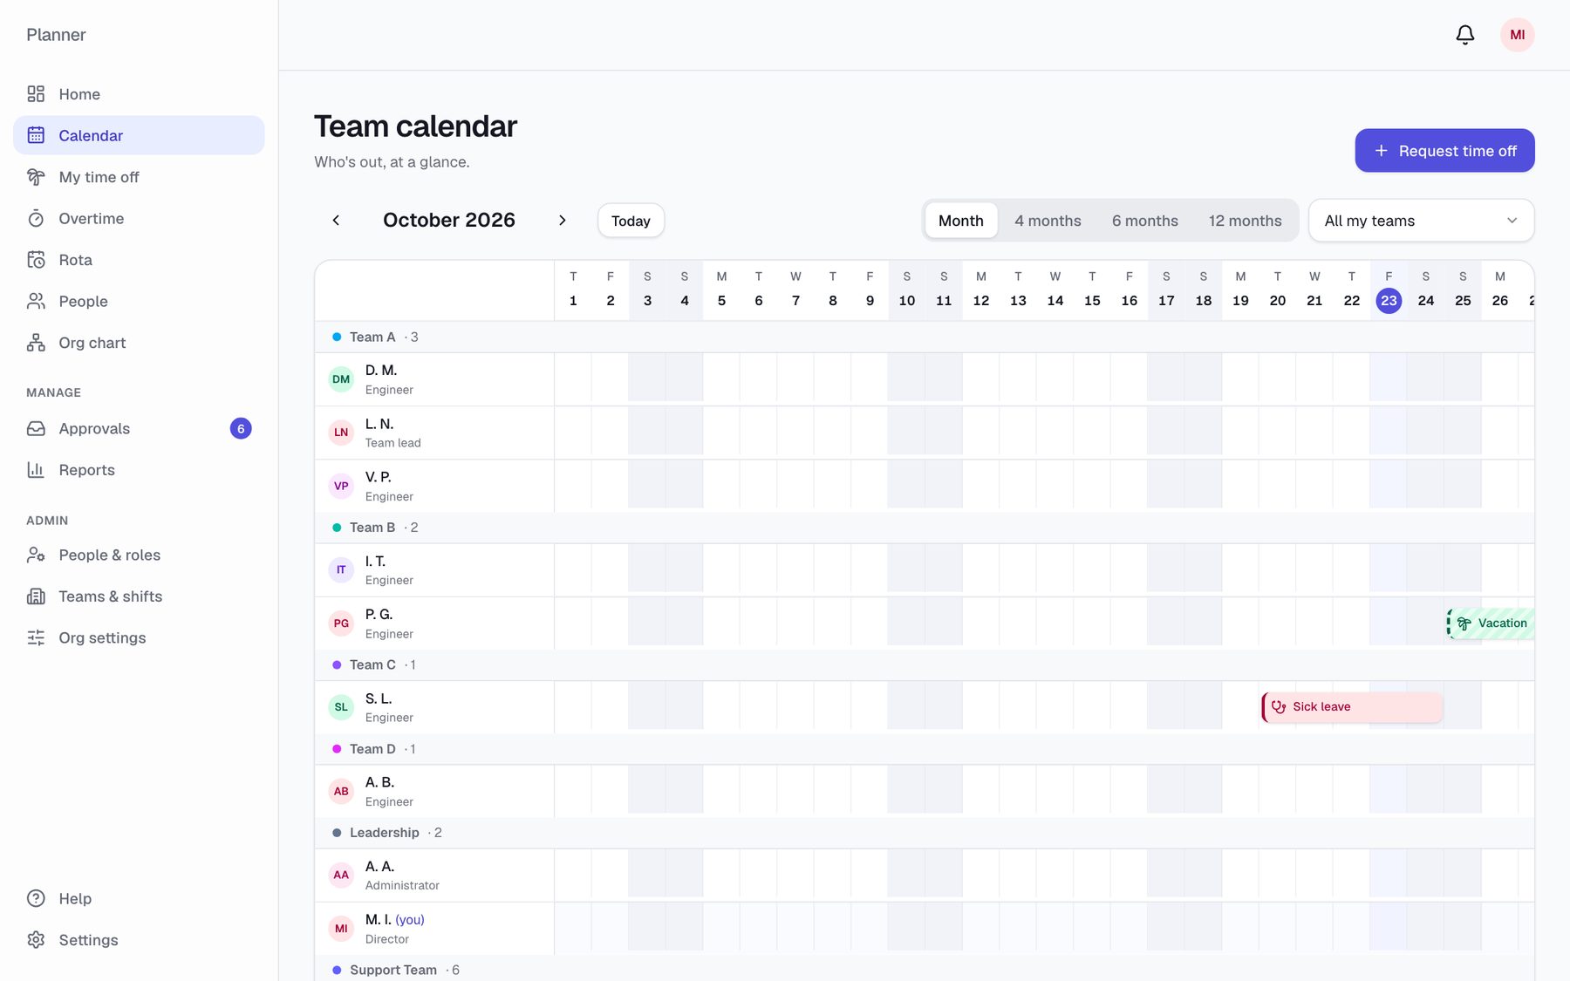
Task: Collapse the Team B group header
Action: tap(925, 528)
